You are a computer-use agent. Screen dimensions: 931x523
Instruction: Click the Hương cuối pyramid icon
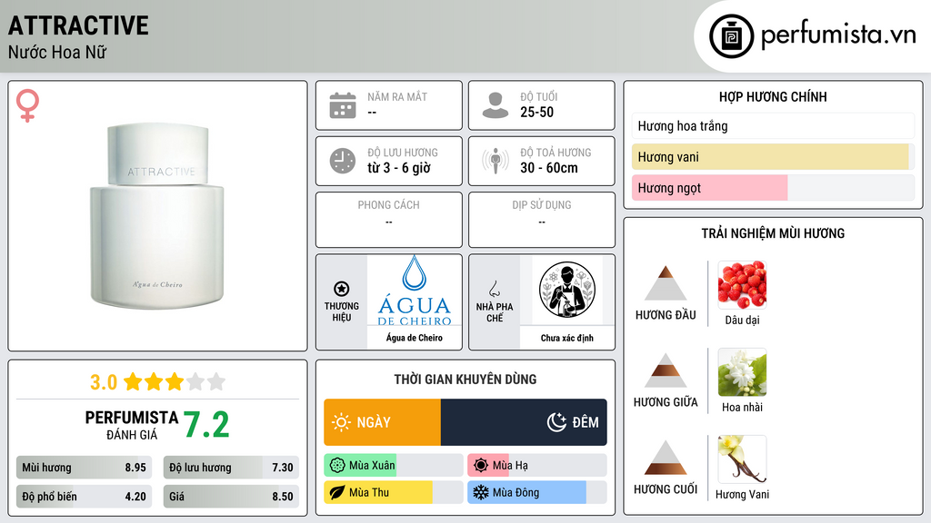(666, 458)
